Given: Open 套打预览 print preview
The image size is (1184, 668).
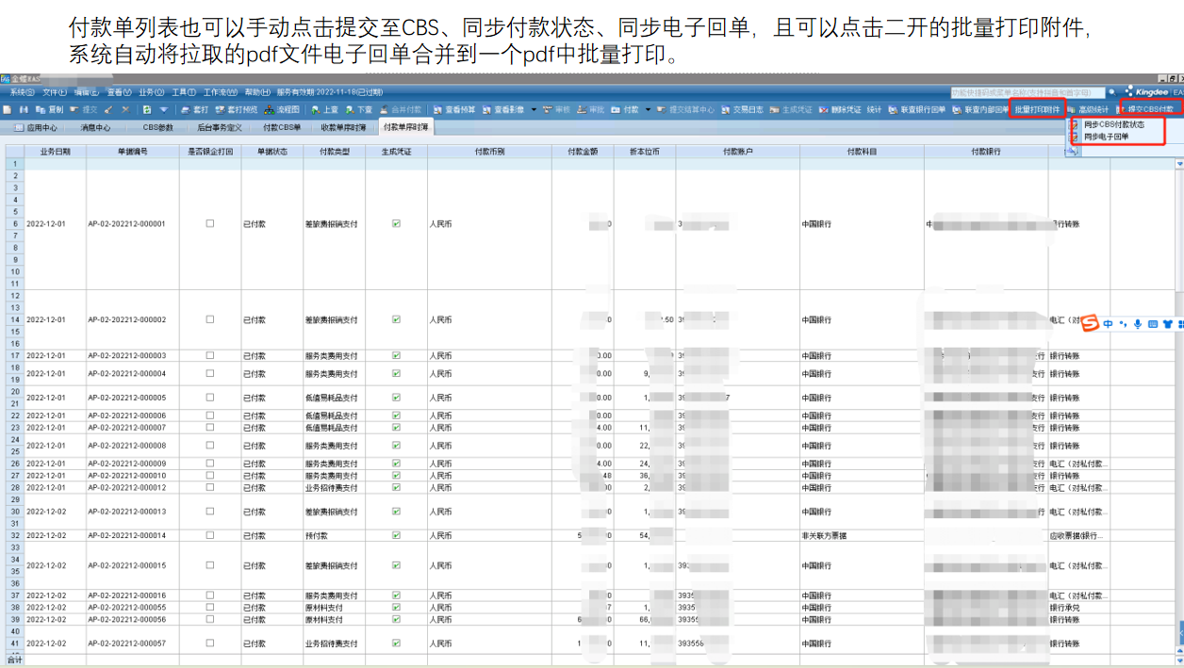Looking at the screenshot, I should click(x=236, y=109).
